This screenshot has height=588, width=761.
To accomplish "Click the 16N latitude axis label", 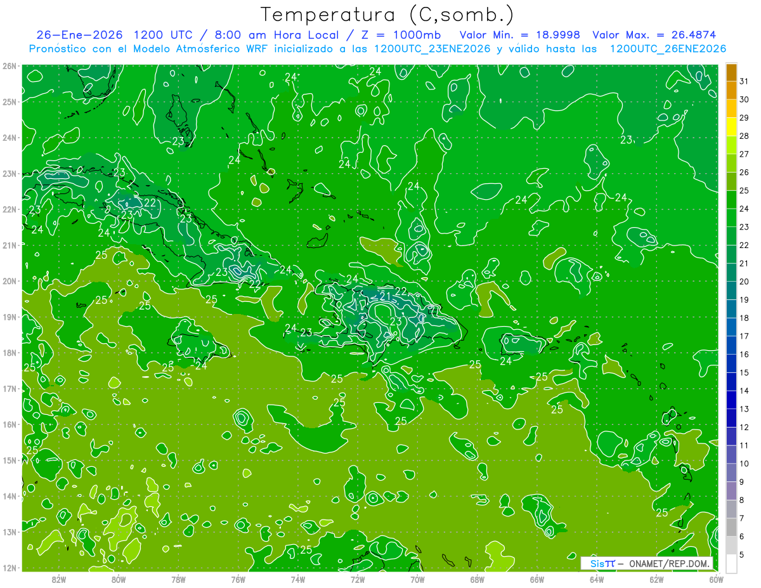I will [10, 424].
